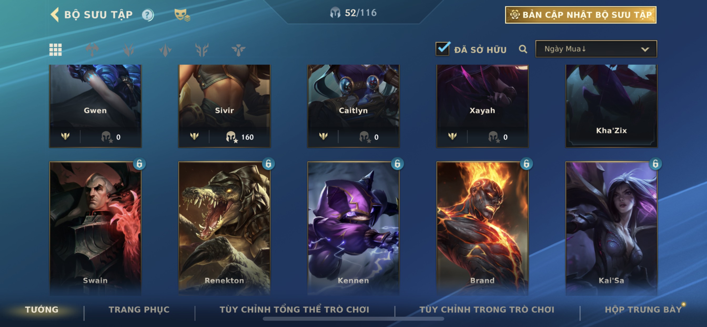Open TÙY CHỈNH TỔNG THỂ TRÒ CHƠI tab

[294, 309]
